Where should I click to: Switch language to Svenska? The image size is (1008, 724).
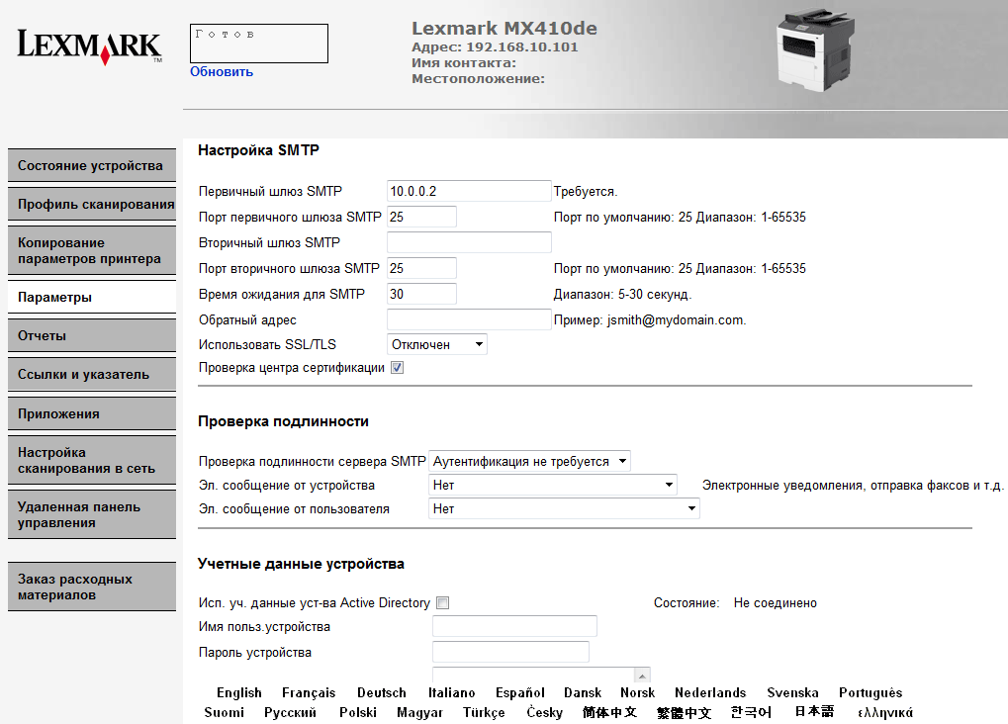coord(792,692)
